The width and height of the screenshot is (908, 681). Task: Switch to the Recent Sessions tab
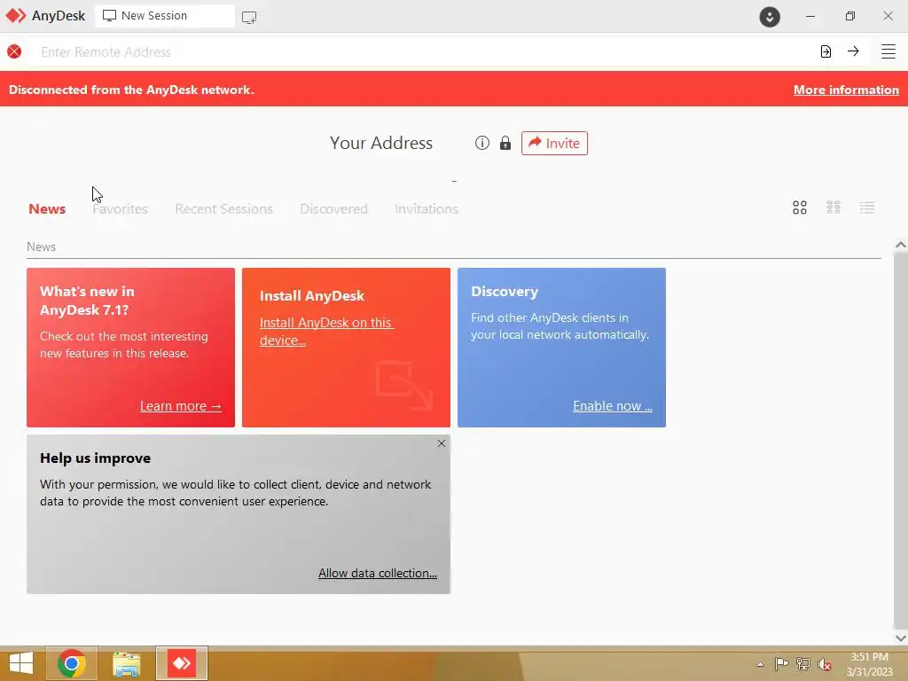coord(223,209)
